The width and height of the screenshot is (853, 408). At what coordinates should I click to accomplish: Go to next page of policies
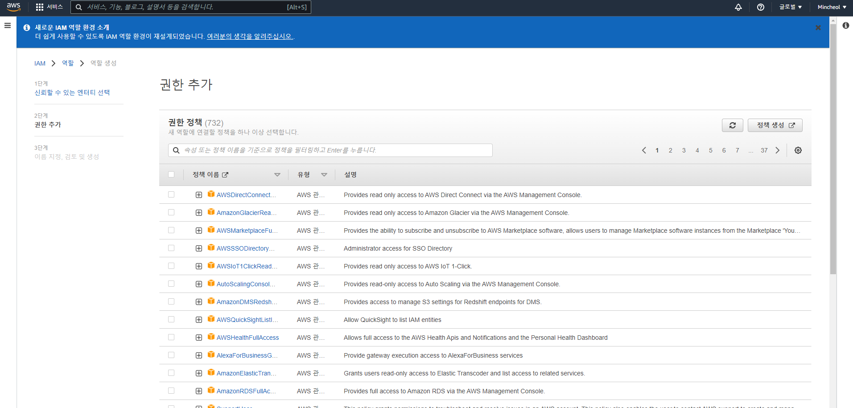[778, 150]
